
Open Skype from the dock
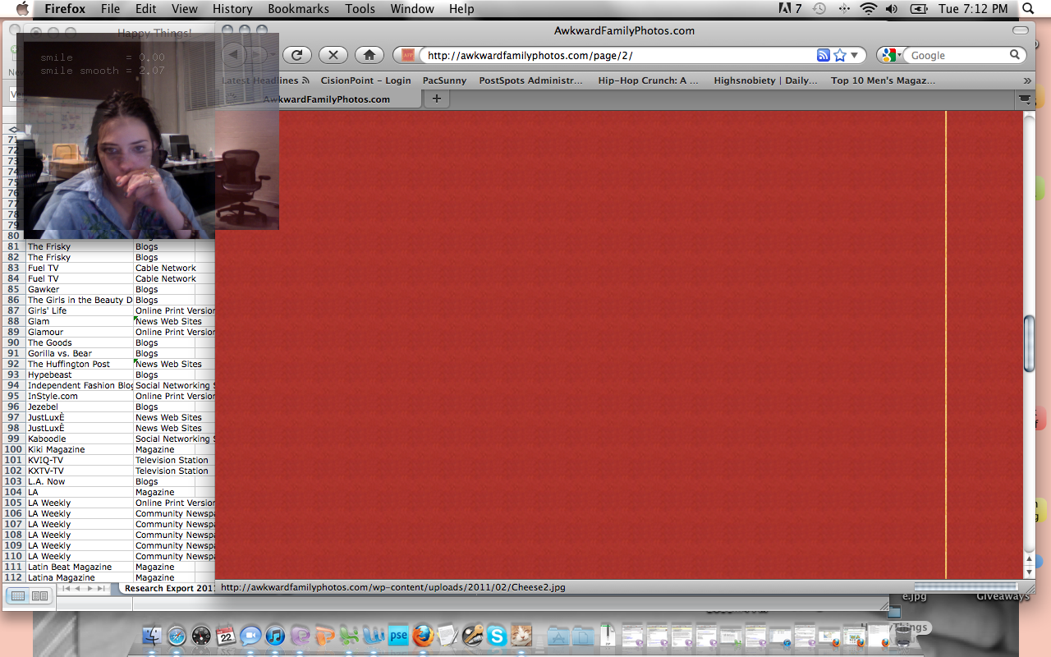(x=496, y=636)
